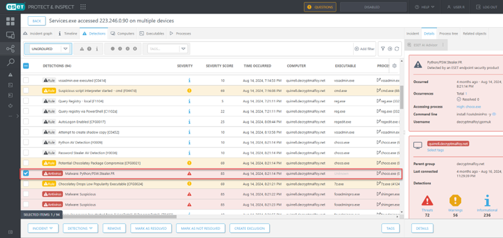The height and width of the screenshot is (238, 503).
Task: Expand the INCIDENT actions dropdown button
Action: pyautogui.click(x=43, y=228)
